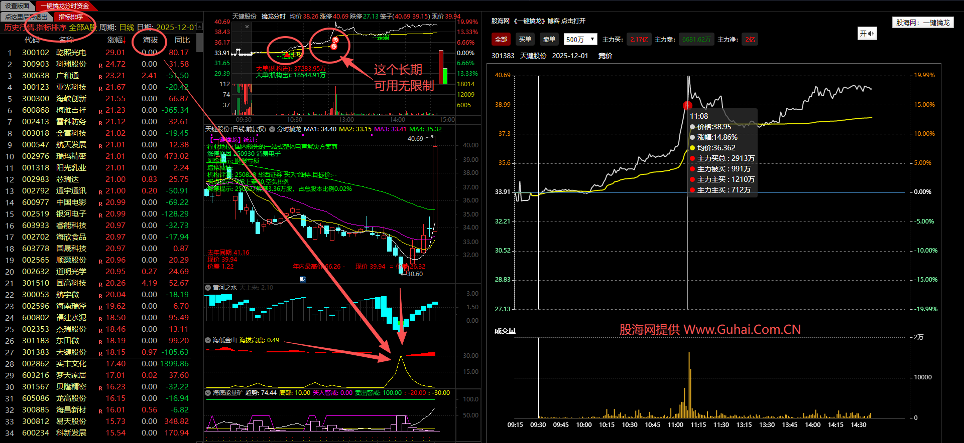Image resolution: width=964 pixels, height=443 pixels.
Task: Click the R marker beside 科翔股份
Action: 100,65
